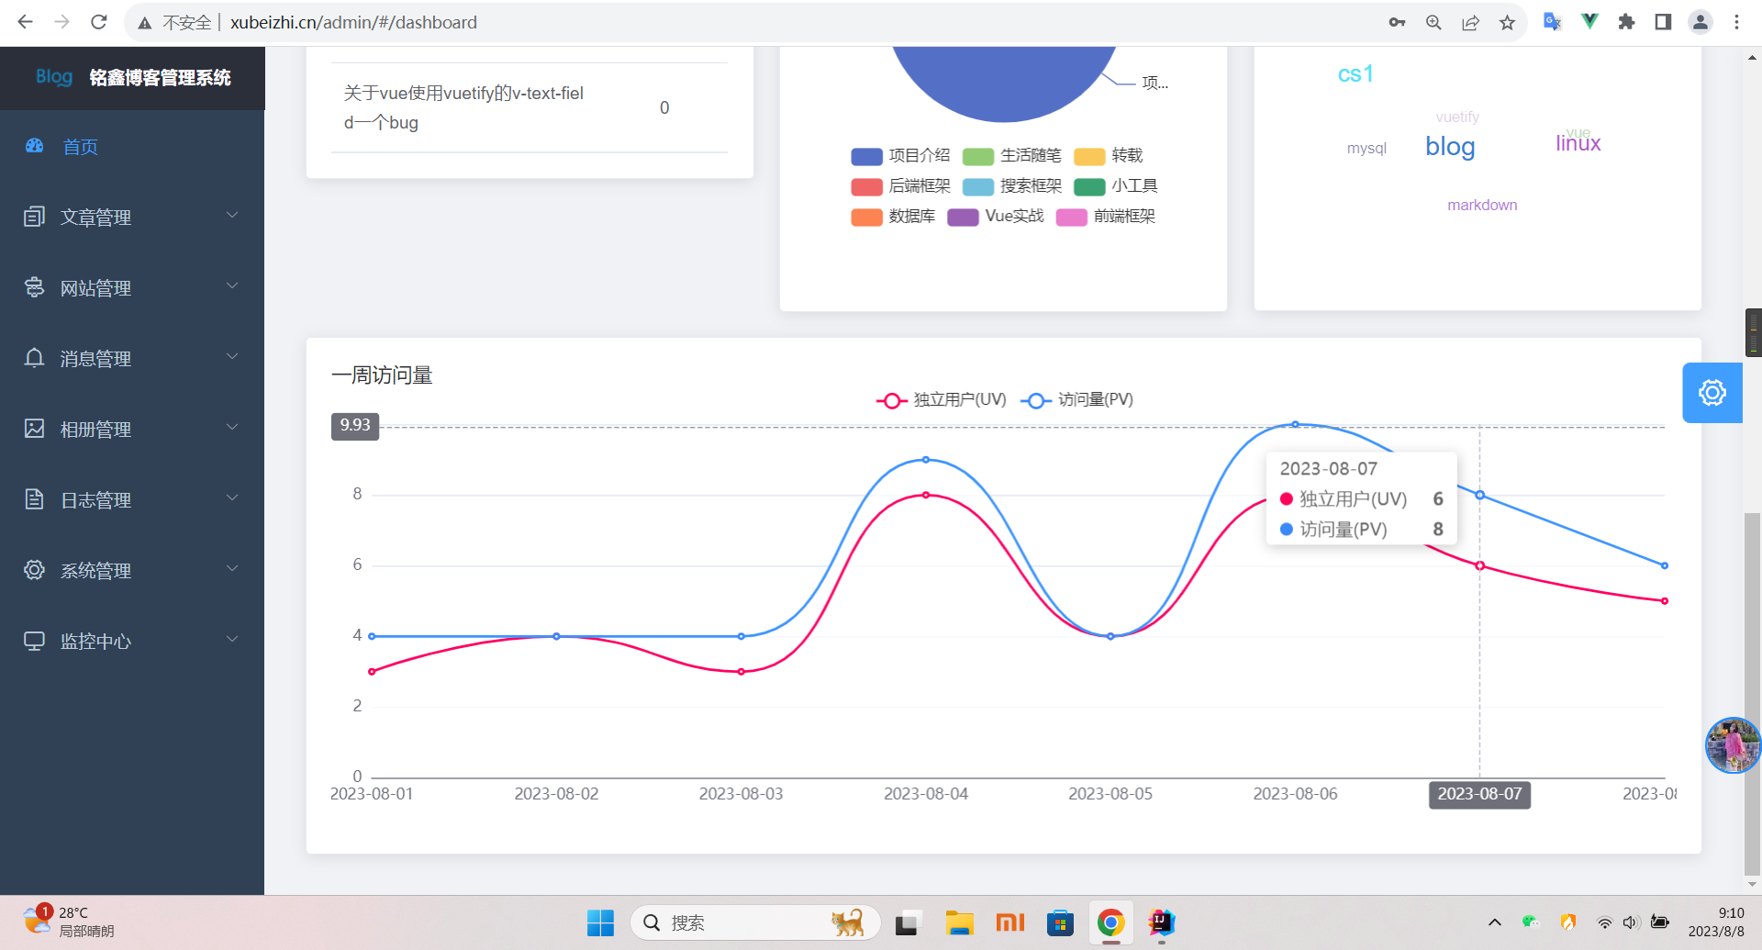Click the linux tag in tag cloud
The width and height of the screenshot is (1762, 950).
click(1578, 143)
